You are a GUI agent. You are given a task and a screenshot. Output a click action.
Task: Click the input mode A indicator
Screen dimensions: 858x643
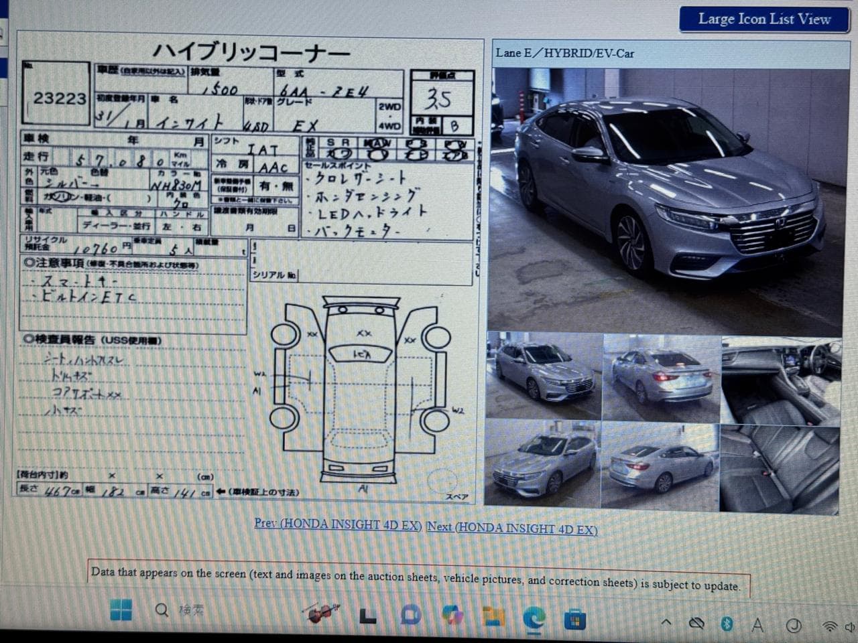click(x=757, y=625)
